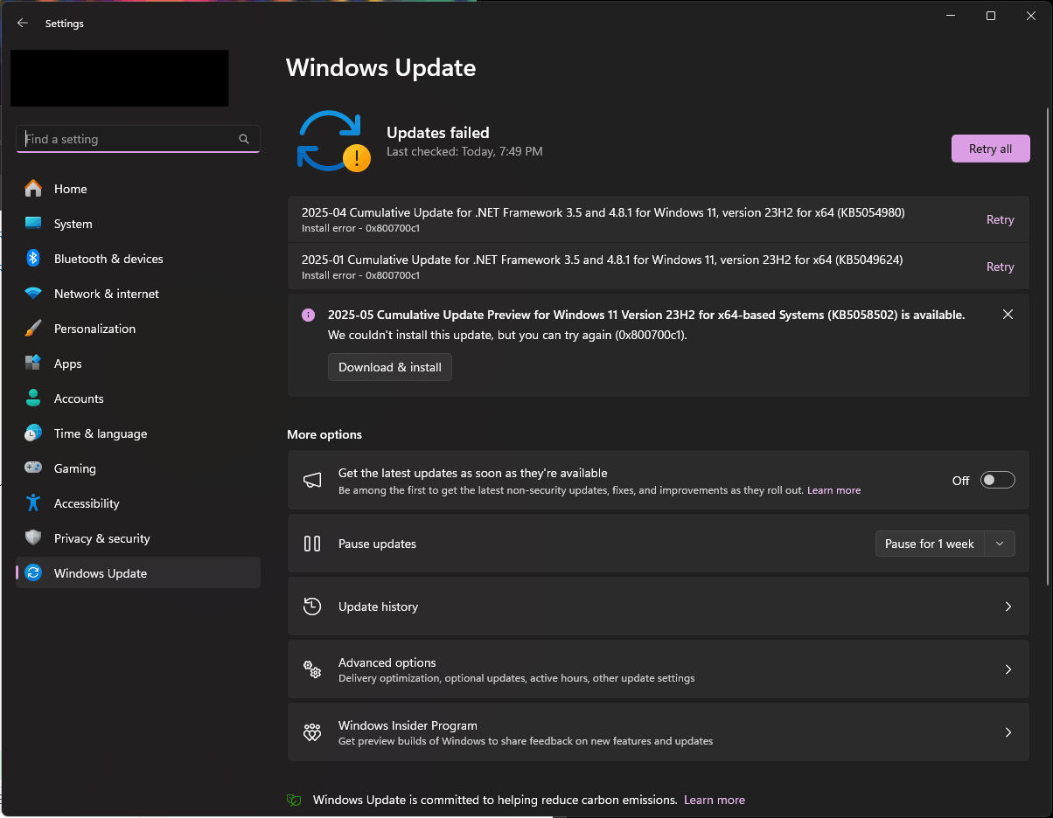Open Learn more link for latest updates
The image size is (1053, 818).
(x=833, y=490)
